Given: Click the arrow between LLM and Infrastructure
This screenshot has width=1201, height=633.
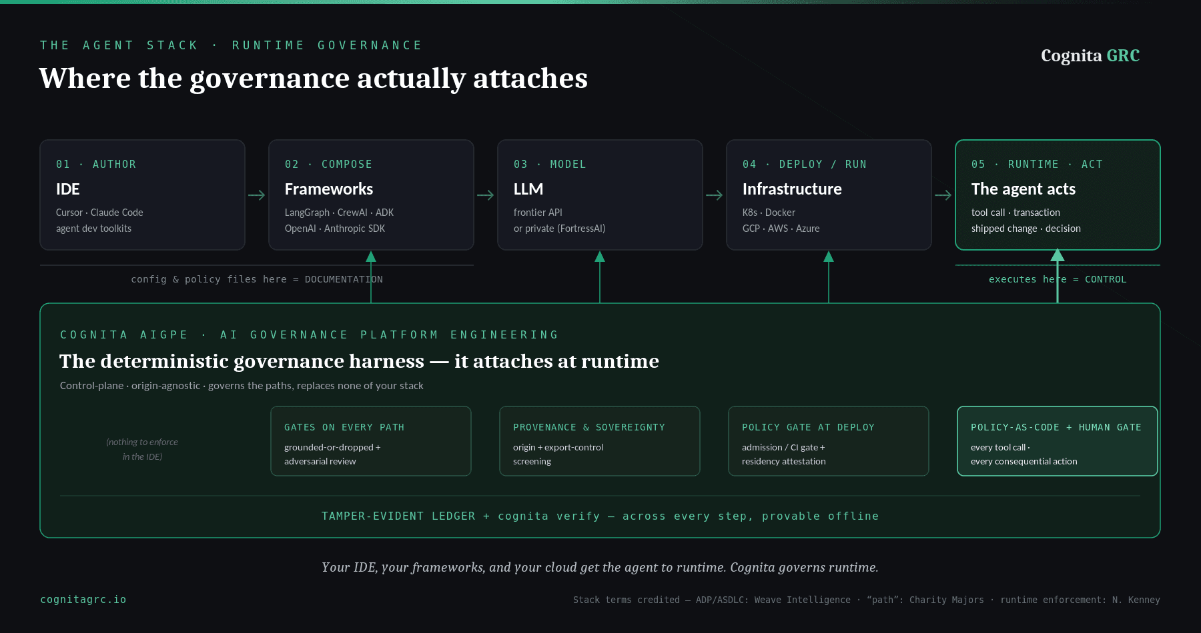Looking at the screenshot, I should coord(715,195).
